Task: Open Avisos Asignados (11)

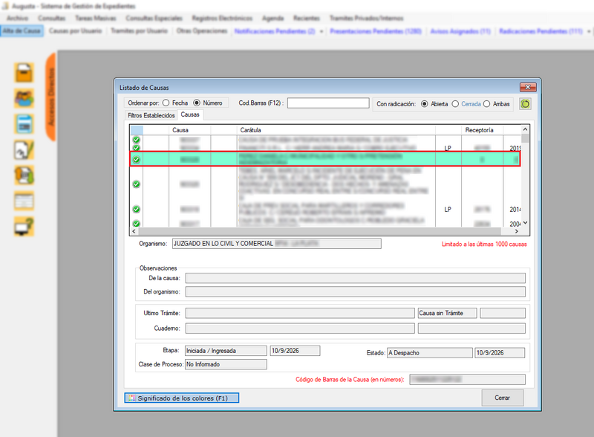Action: (x=460, y=31)
